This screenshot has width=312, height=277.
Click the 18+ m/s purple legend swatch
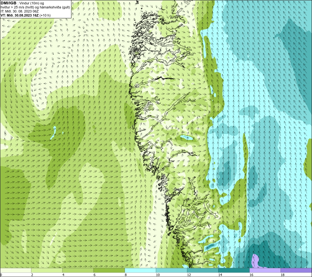[296, 270]
